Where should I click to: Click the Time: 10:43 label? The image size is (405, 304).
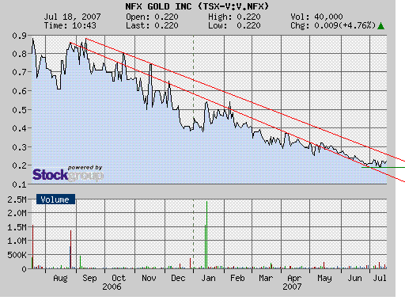tap(70, 25)
